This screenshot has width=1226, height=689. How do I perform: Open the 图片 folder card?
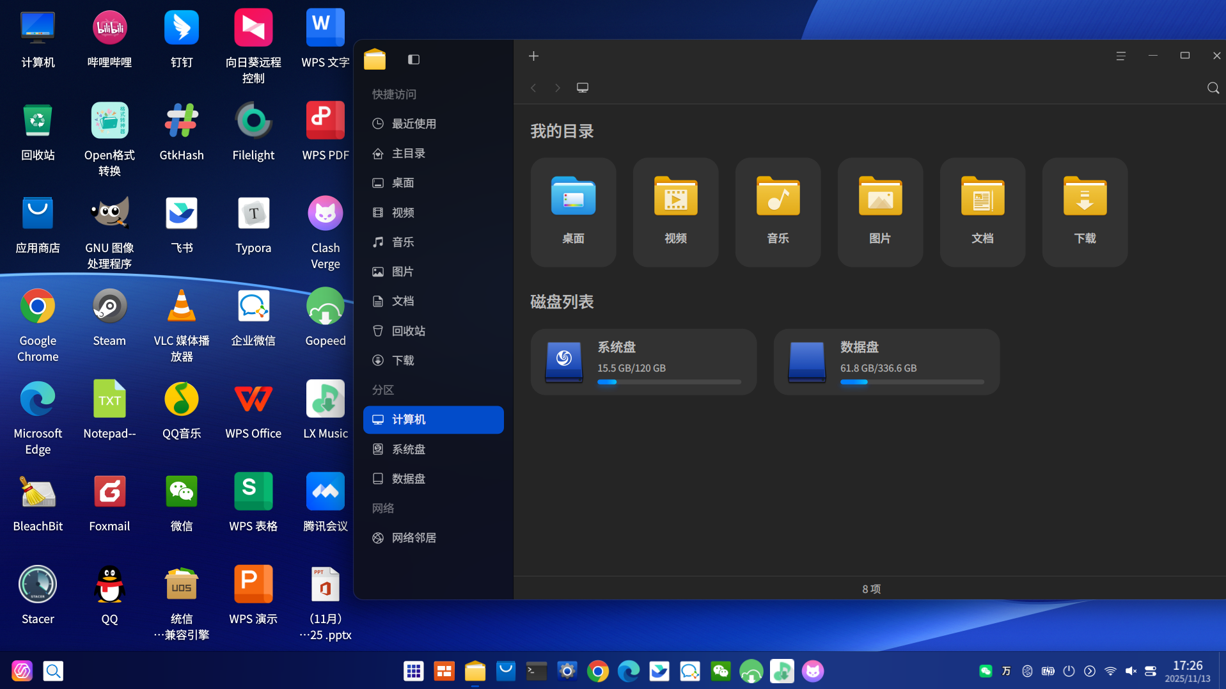click(881, 212)
